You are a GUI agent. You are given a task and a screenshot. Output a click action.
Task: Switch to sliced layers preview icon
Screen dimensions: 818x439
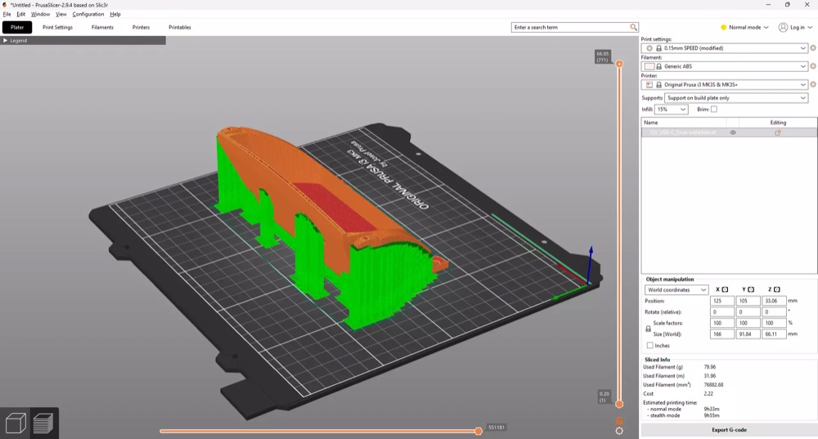point(43,423)
